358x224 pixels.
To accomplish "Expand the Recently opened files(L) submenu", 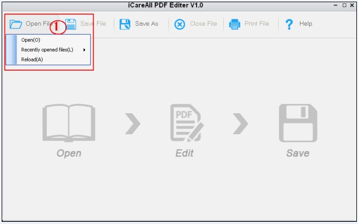I will click(48, 50).
